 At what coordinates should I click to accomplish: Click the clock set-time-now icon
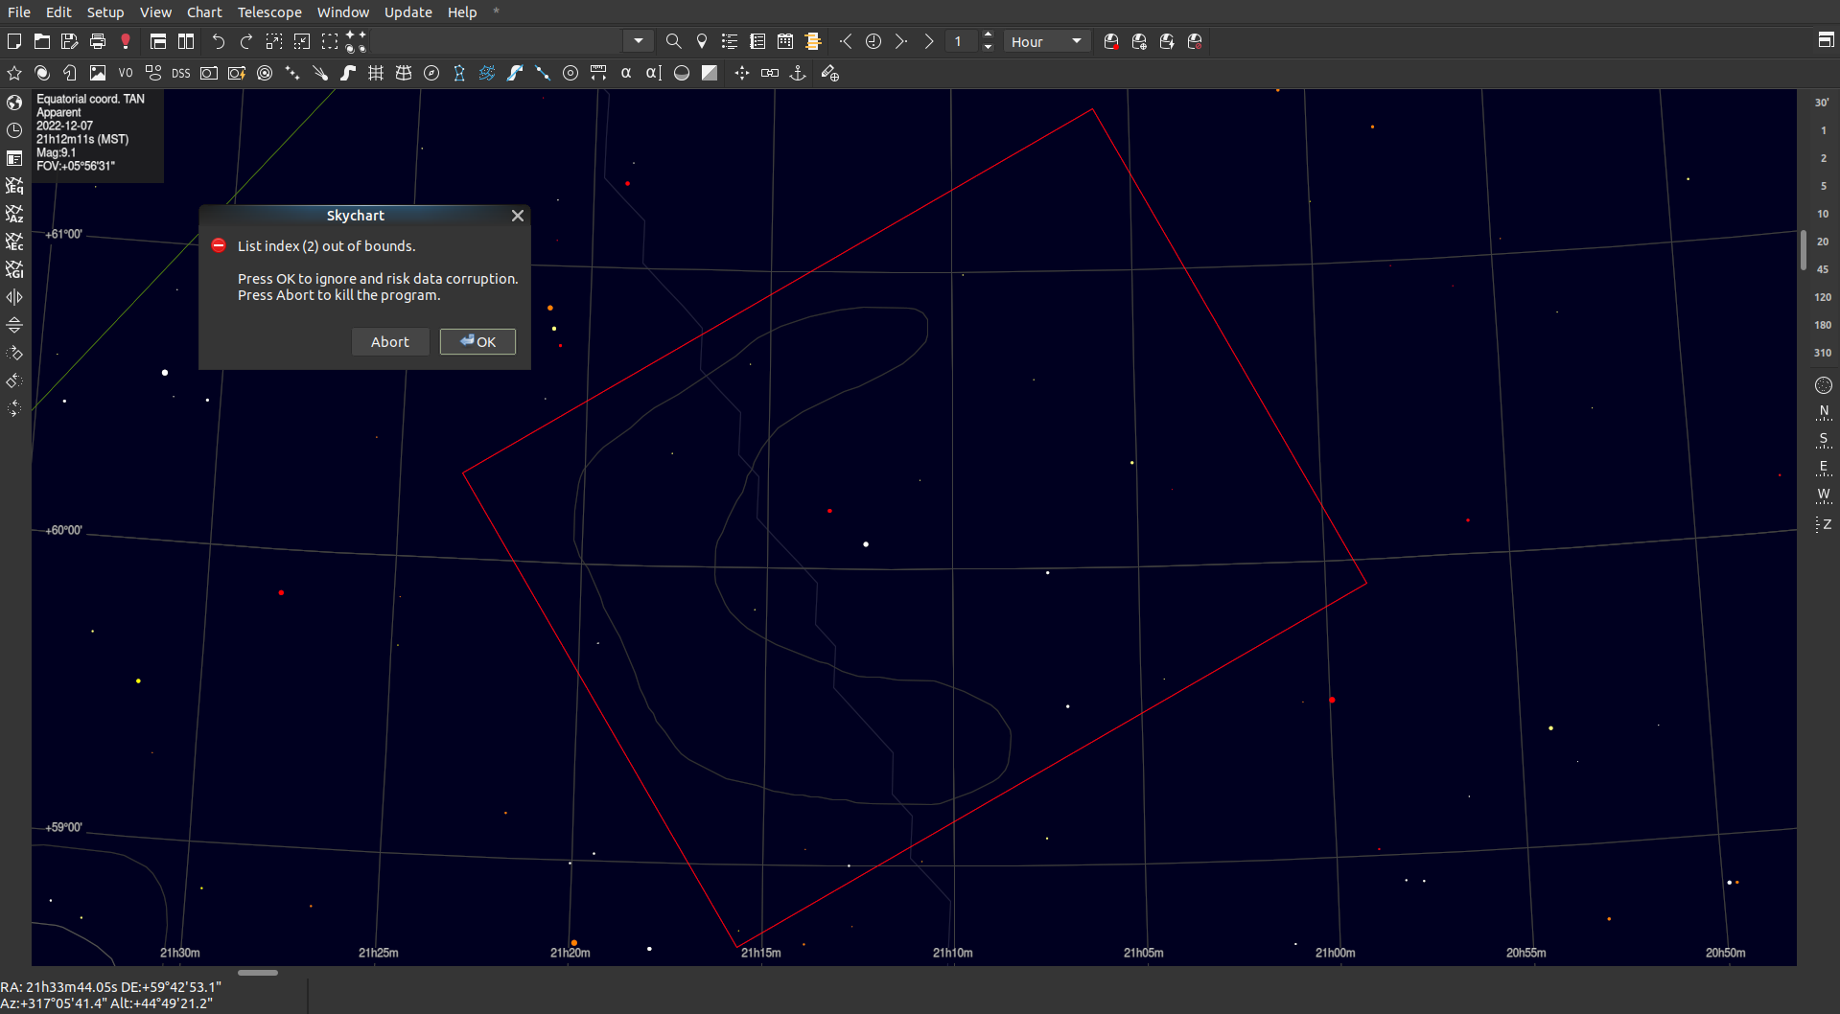click(x=873, y=42)
